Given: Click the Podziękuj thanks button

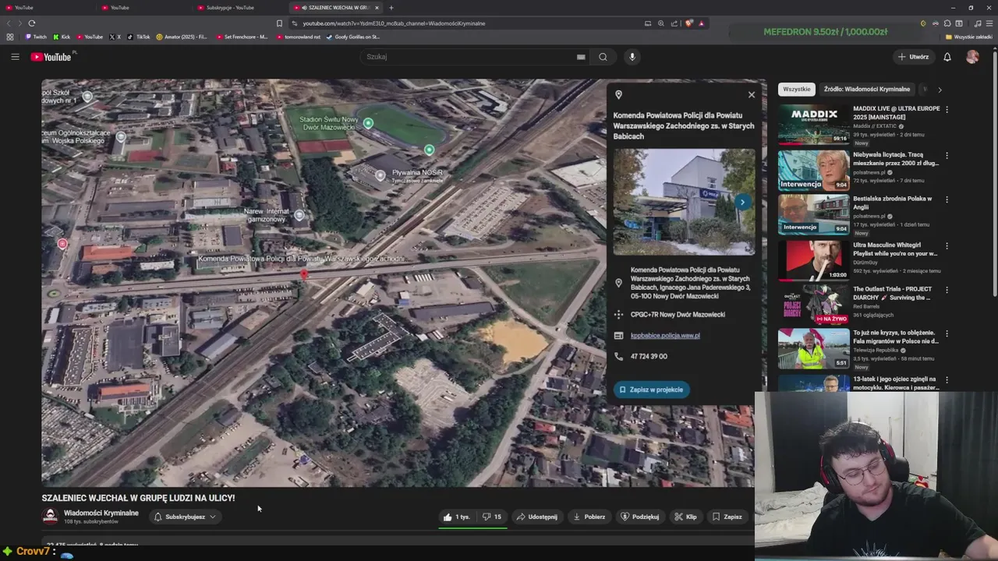Looking at the screenshot, I should tap(640, 517).
